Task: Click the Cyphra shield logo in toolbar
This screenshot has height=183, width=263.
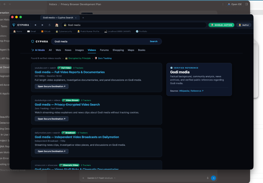Action: (x=14, y=25)
